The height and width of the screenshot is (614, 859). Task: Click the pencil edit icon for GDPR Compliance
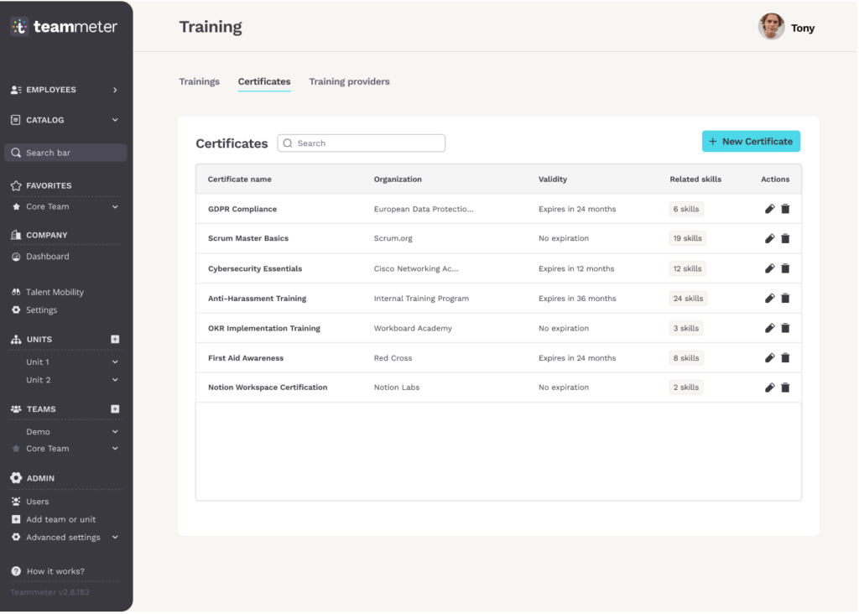pyautogui.click(x=769, y=209)
